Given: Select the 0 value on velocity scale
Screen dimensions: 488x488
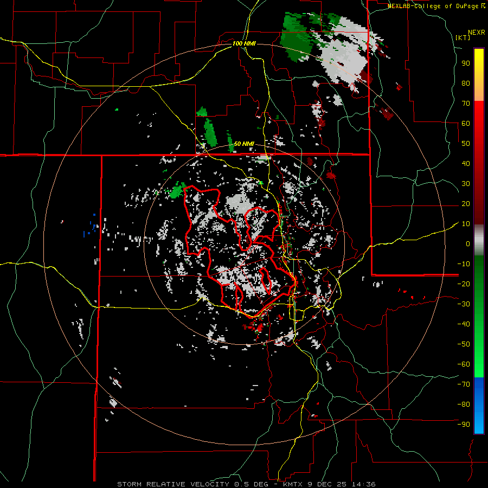Looking at the screenshot, I should pyautogui.click(x=468, y=243).
